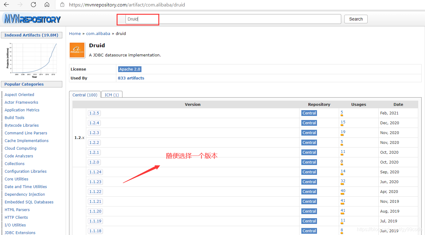Open the Collections category
This screenshot has width=425, height=235.
(14, 164)
